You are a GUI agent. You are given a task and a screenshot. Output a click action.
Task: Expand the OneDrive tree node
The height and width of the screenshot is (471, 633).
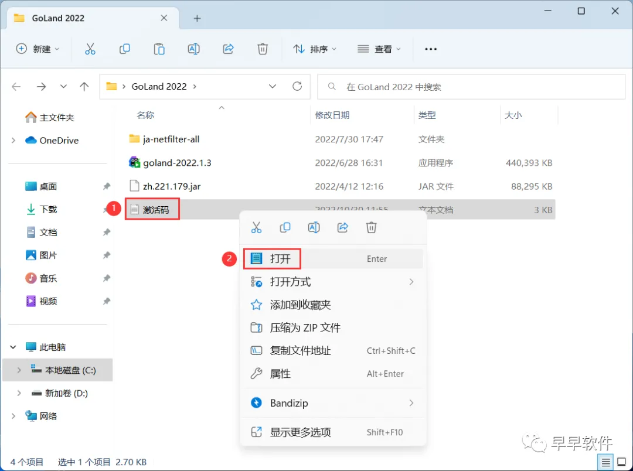pos(13,141)
